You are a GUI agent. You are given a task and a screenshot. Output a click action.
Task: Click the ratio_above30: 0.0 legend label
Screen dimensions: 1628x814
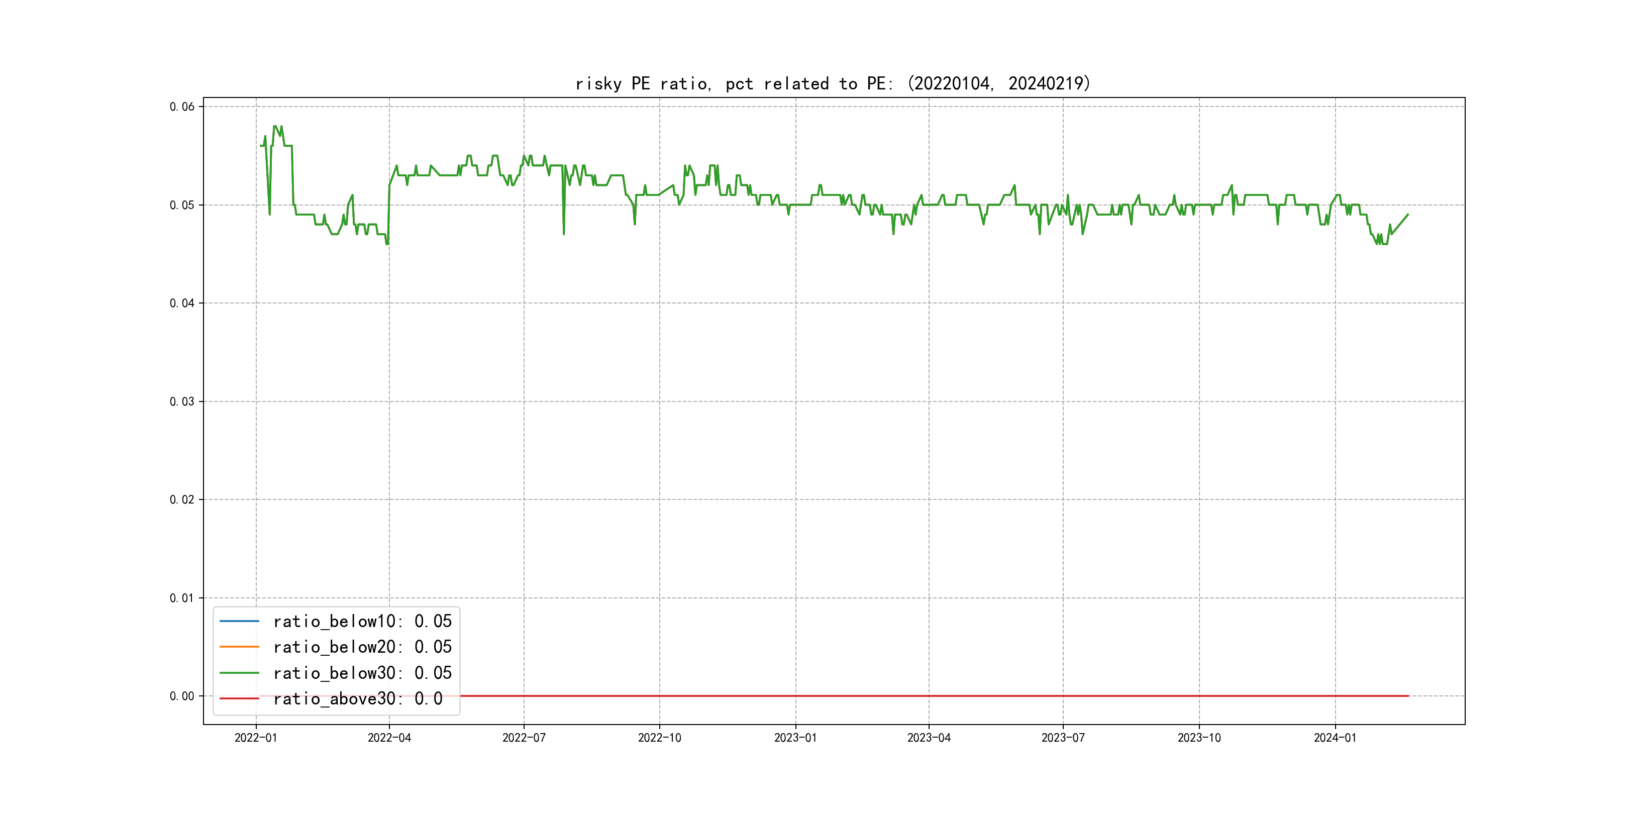358,698
